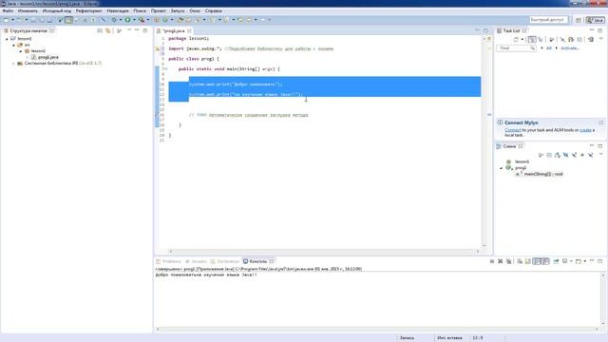Click the All filter link in Task List
The image size is (608, 342).
tap(549, 48)
